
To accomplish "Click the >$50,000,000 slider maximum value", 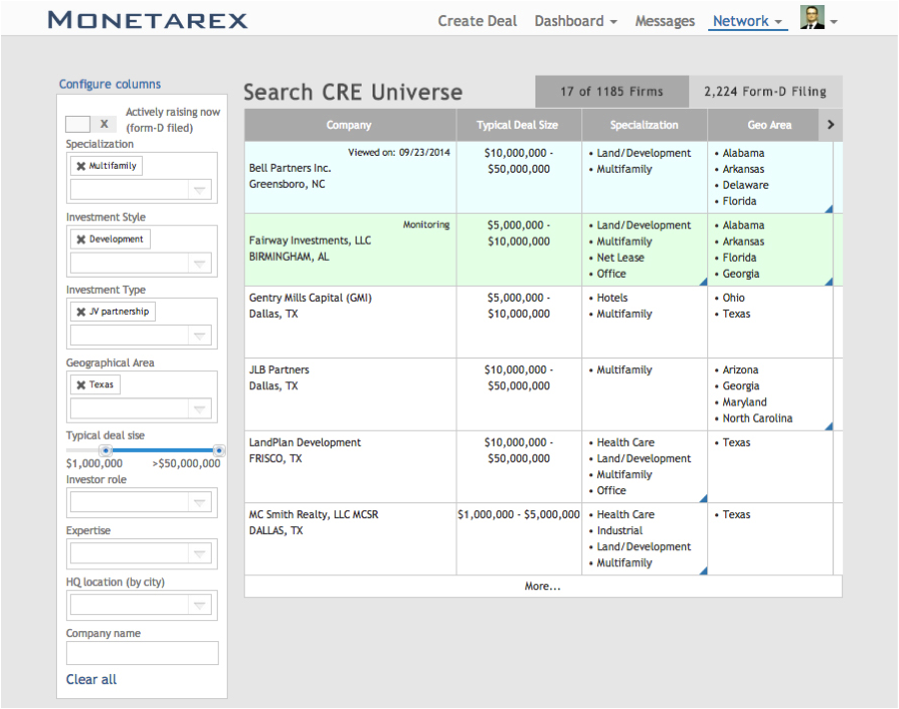I will click(187, 463).
